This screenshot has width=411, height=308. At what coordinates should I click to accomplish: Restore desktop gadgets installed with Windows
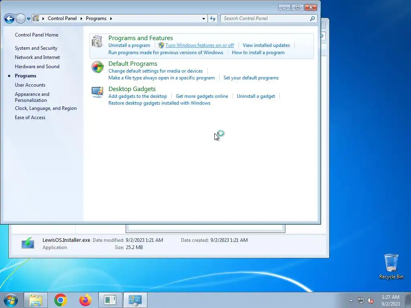(159, 103)
